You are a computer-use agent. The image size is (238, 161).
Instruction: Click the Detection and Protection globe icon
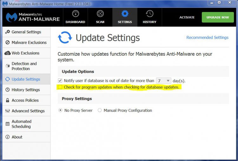pos(7,66)
